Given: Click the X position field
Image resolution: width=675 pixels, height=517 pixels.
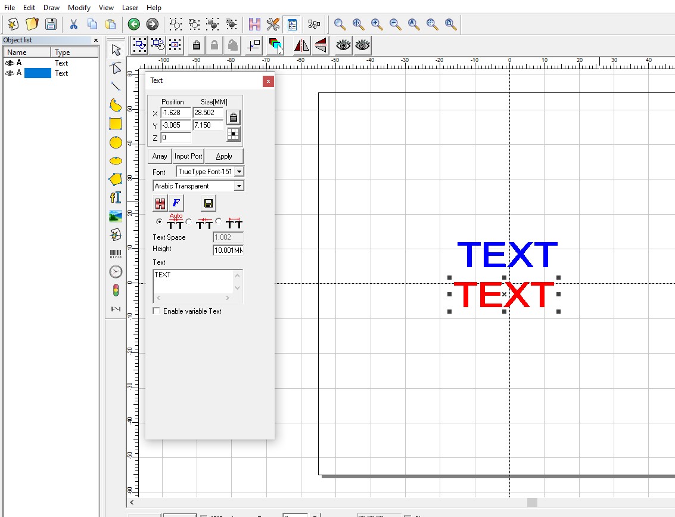Looking at the screenshot, I should [176, 113].
